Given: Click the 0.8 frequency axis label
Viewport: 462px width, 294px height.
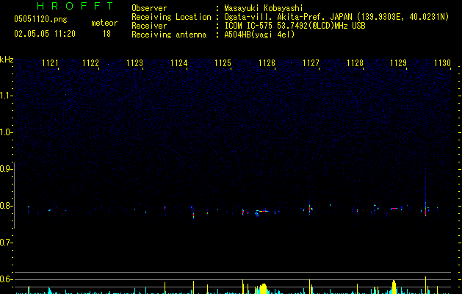Looking at the screenshot, I should [7, 206].
